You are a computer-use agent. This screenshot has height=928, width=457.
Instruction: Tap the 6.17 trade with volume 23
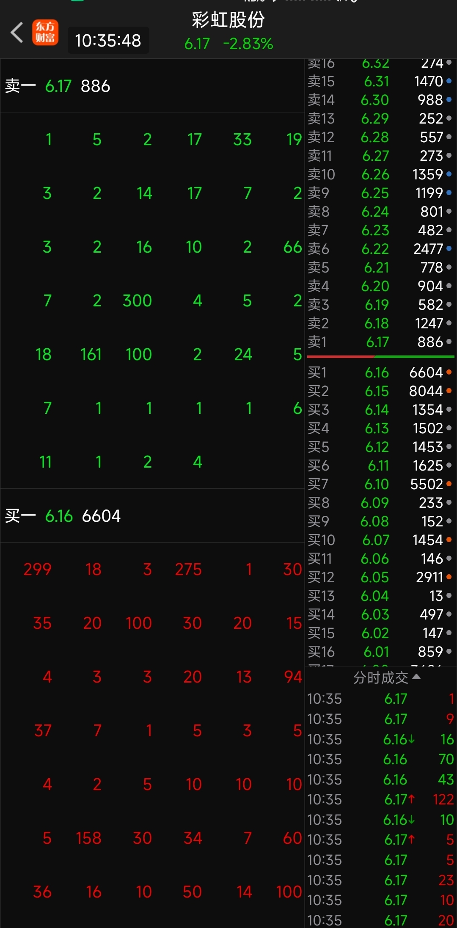pyautogui.click(x=380, y=880)
